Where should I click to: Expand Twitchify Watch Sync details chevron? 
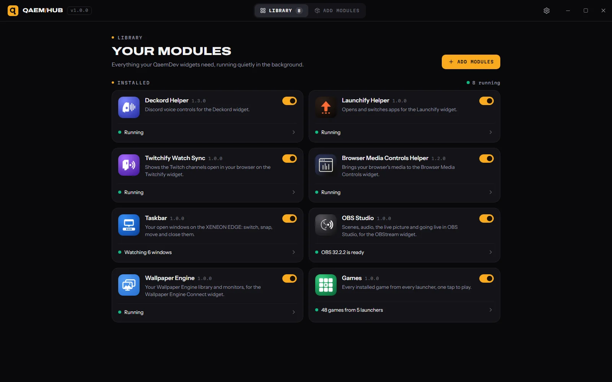pyautogui.click(x=294, y=192)
